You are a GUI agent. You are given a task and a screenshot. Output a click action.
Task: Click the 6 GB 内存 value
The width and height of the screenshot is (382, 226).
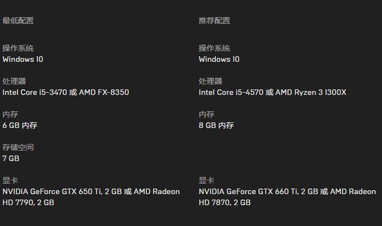tap(20, 125)
